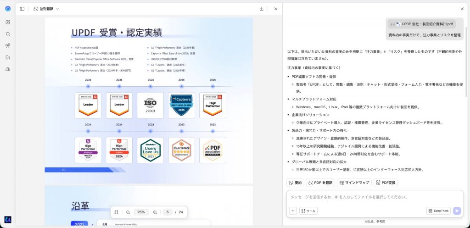This screenshot has height=228, width=470.
Task: Start a new chat with the compose icon
Action: pos(8,22)
